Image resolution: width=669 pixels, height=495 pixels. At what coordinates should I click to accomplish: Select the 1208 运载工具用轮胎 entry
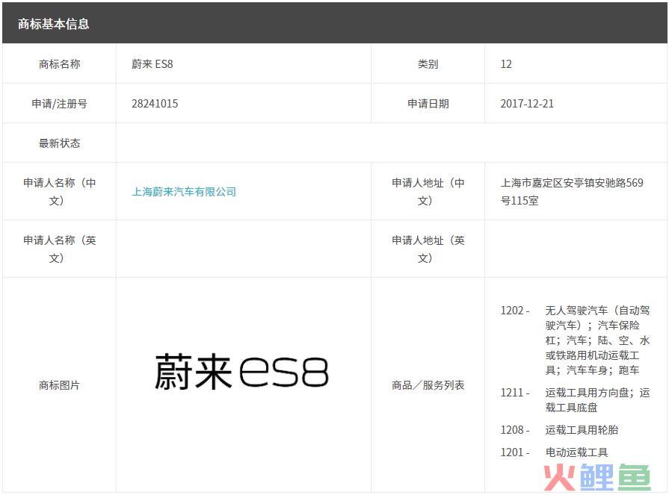[x=559, y=430]
